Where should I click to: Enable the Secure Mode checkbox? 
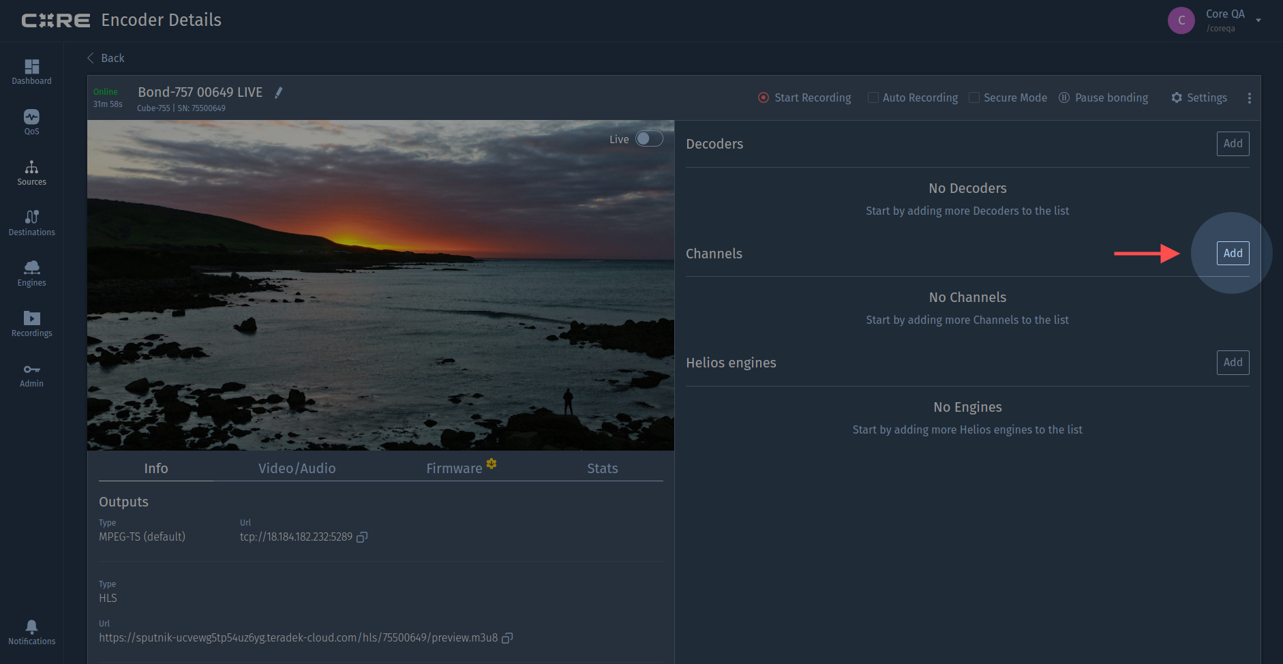[x=974, y=97]
